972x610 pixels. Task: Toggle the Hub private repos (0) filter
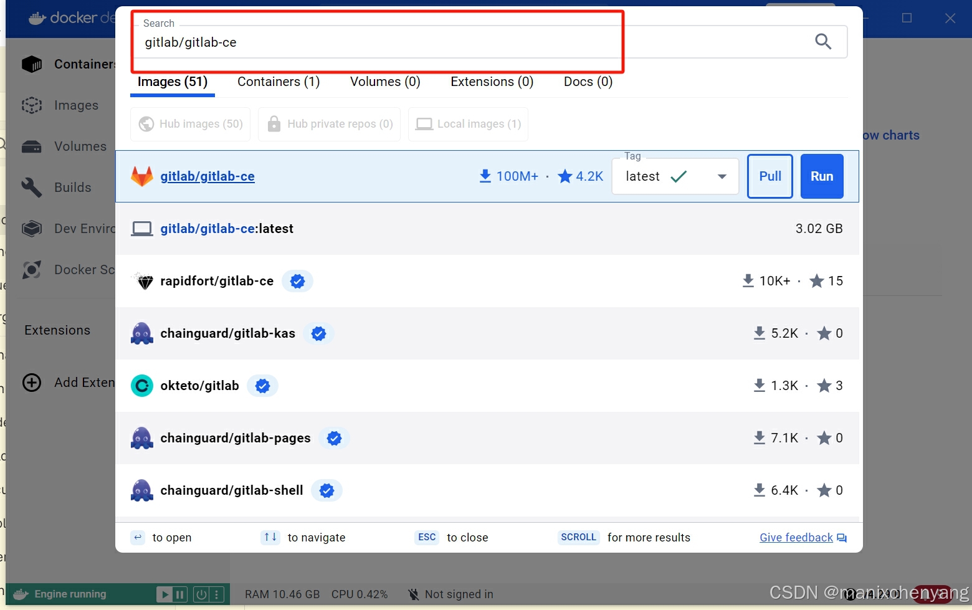click(330, 124)
